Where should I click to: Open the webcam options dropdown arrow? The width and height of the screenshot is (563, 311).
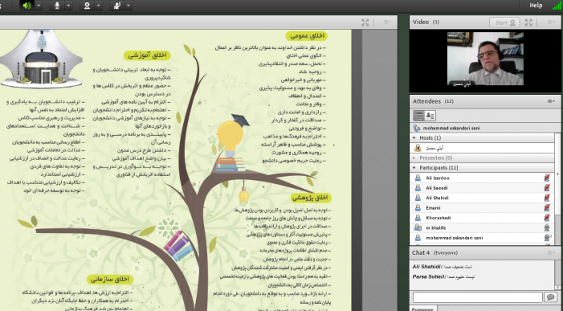coord(98,6)
